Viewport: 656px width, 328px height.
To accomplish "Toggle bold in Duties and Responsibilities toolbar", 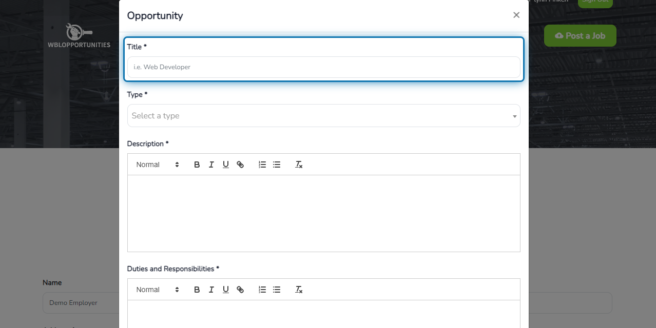I will [197, 290].
